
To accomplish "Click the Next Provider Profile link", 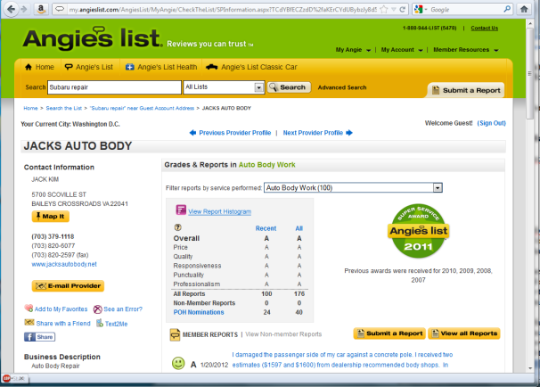I will tap(313, 133).
